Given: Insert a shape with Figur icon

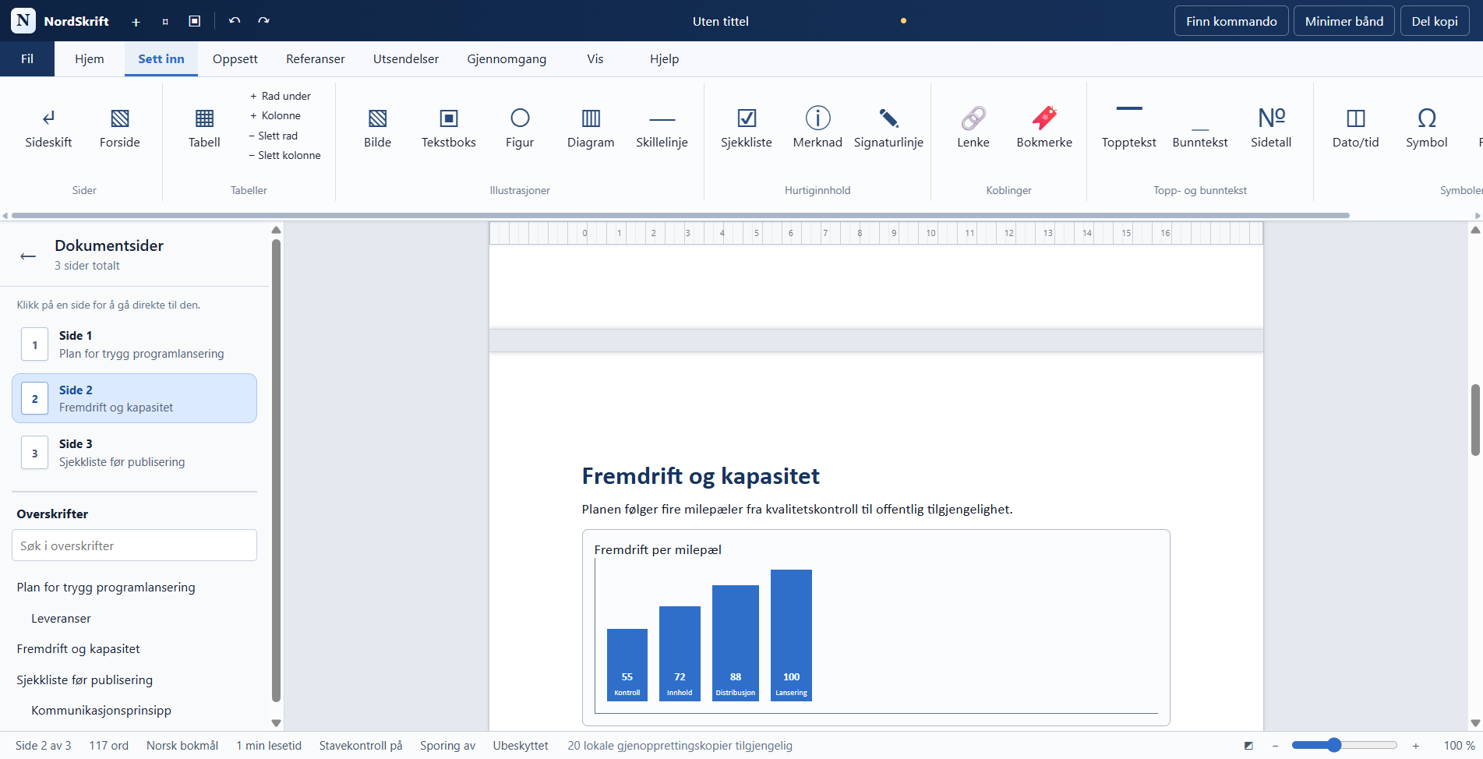Looking at the screenshot, I should click(x=520, y=127).
